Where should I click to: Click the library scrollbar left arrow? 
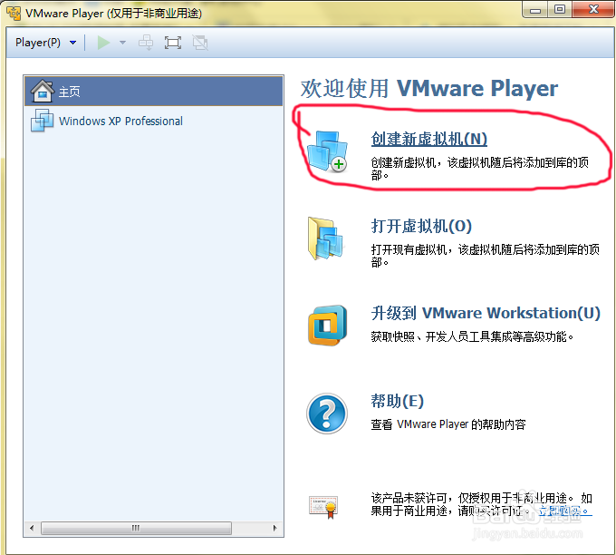pos(32,528)
